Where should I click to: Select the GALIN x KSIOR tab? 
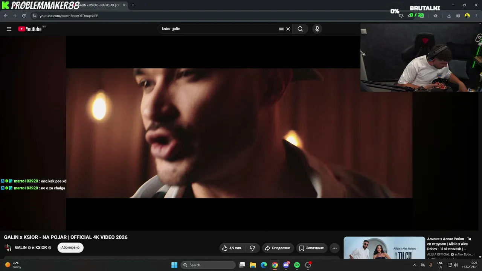100,5
